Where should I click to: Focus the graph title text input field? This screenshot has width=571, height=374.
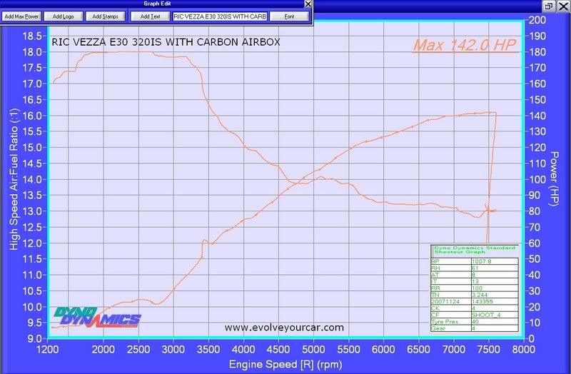[221, 16]
